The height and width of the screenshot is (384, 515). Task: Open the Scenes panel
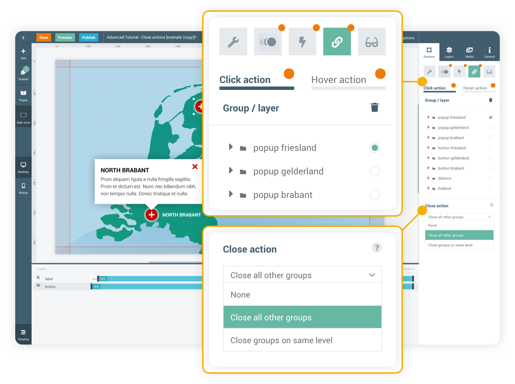point(23,74)
